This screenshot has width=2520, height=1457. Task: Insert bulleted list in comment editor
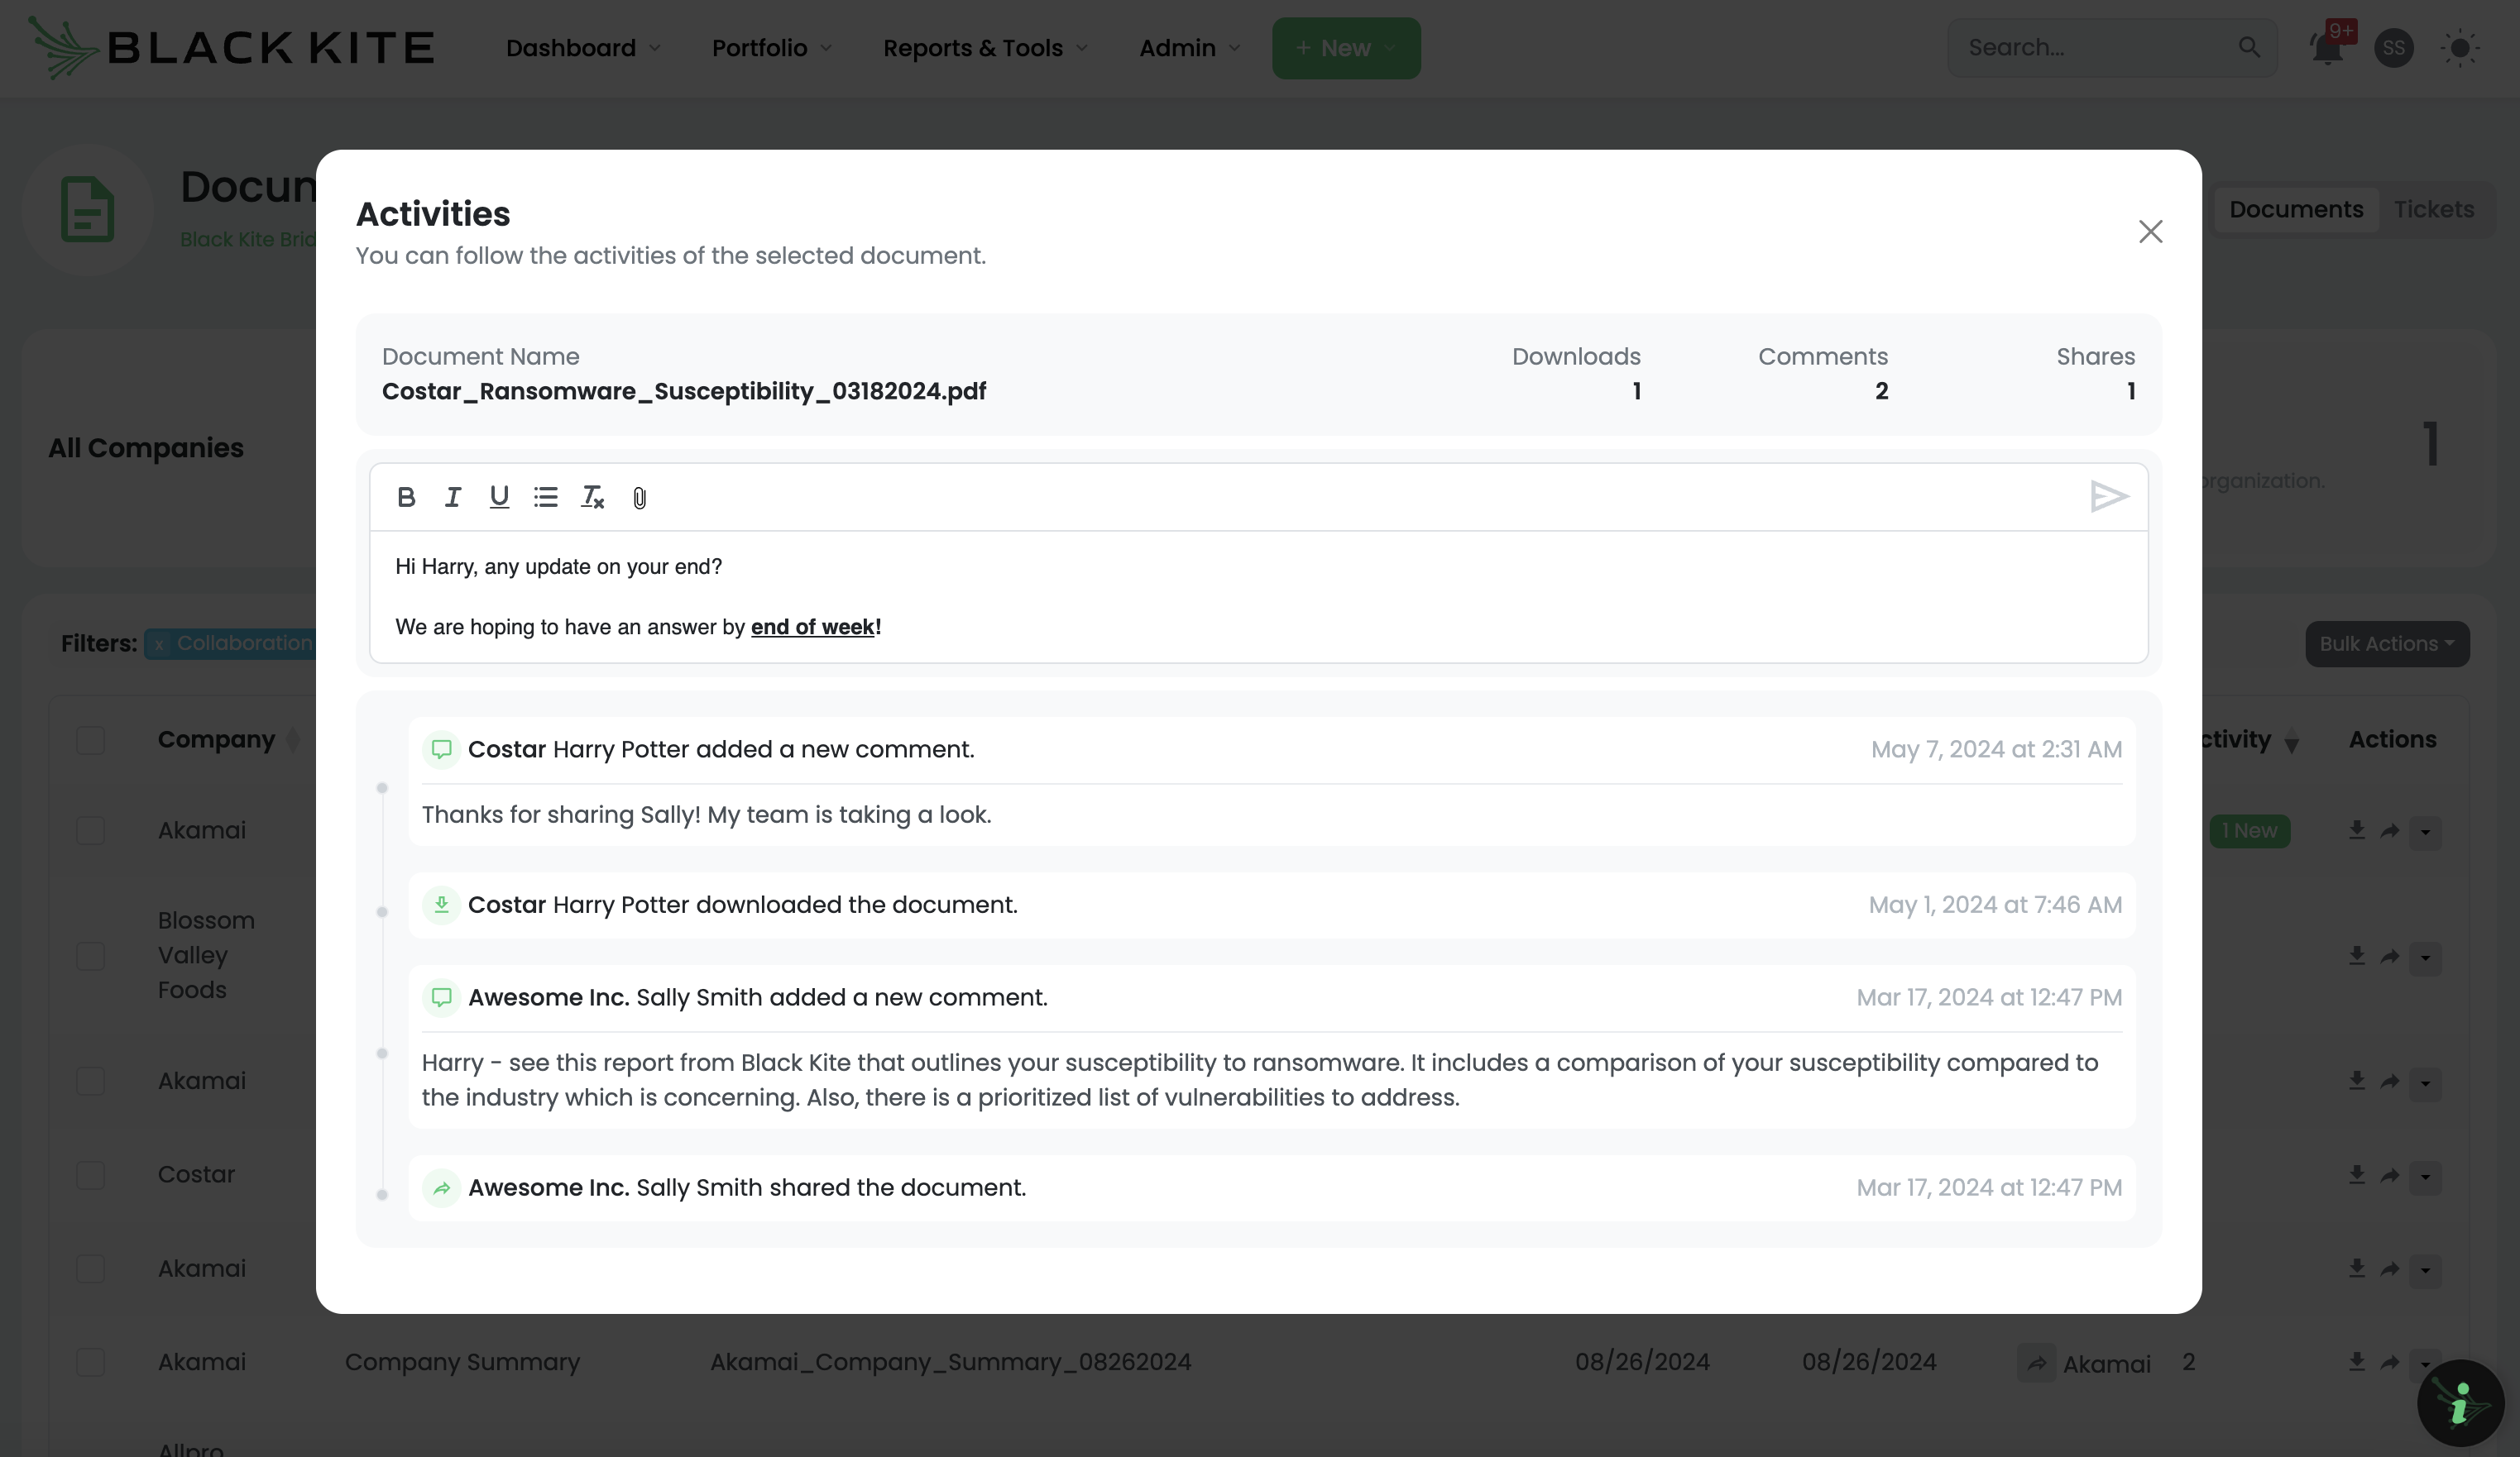click(545, 497)
